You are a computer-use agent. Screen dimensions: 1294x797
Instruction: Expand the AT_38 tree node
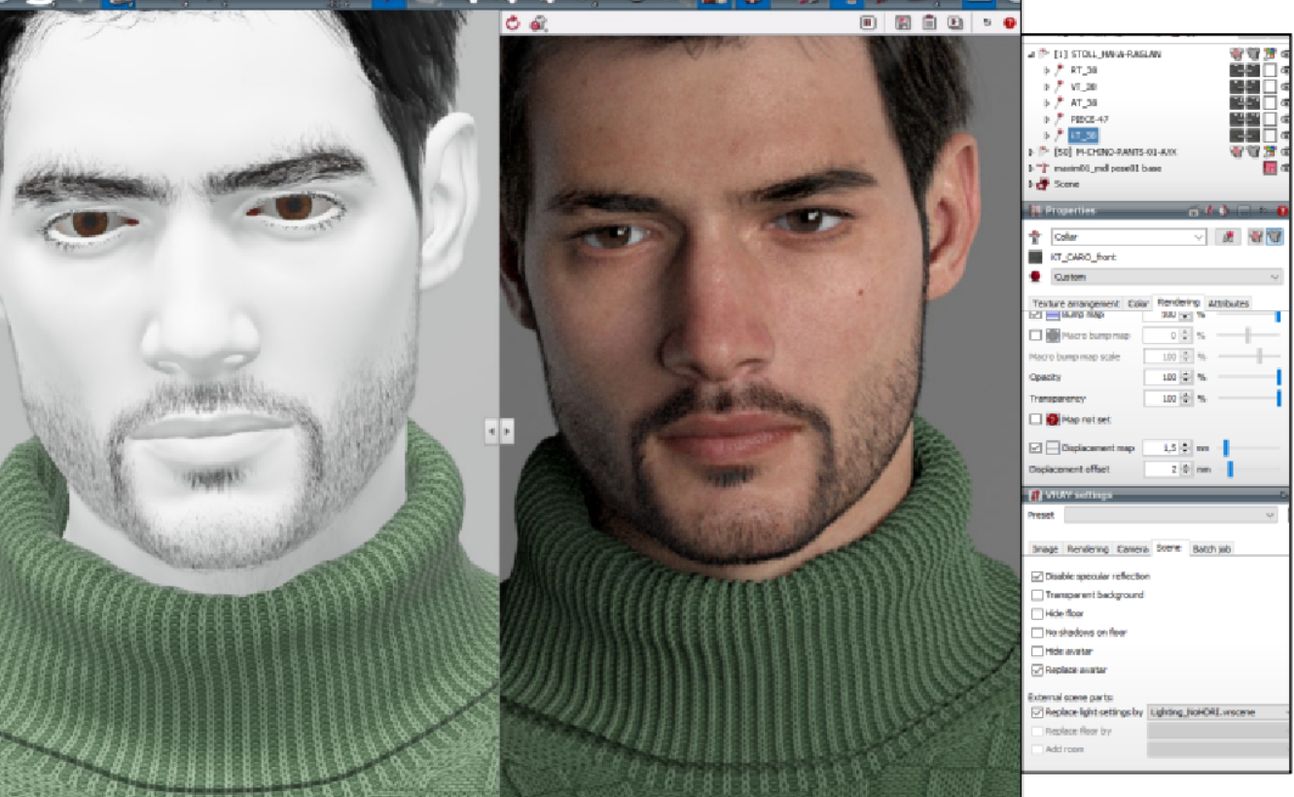[1047, 103]
